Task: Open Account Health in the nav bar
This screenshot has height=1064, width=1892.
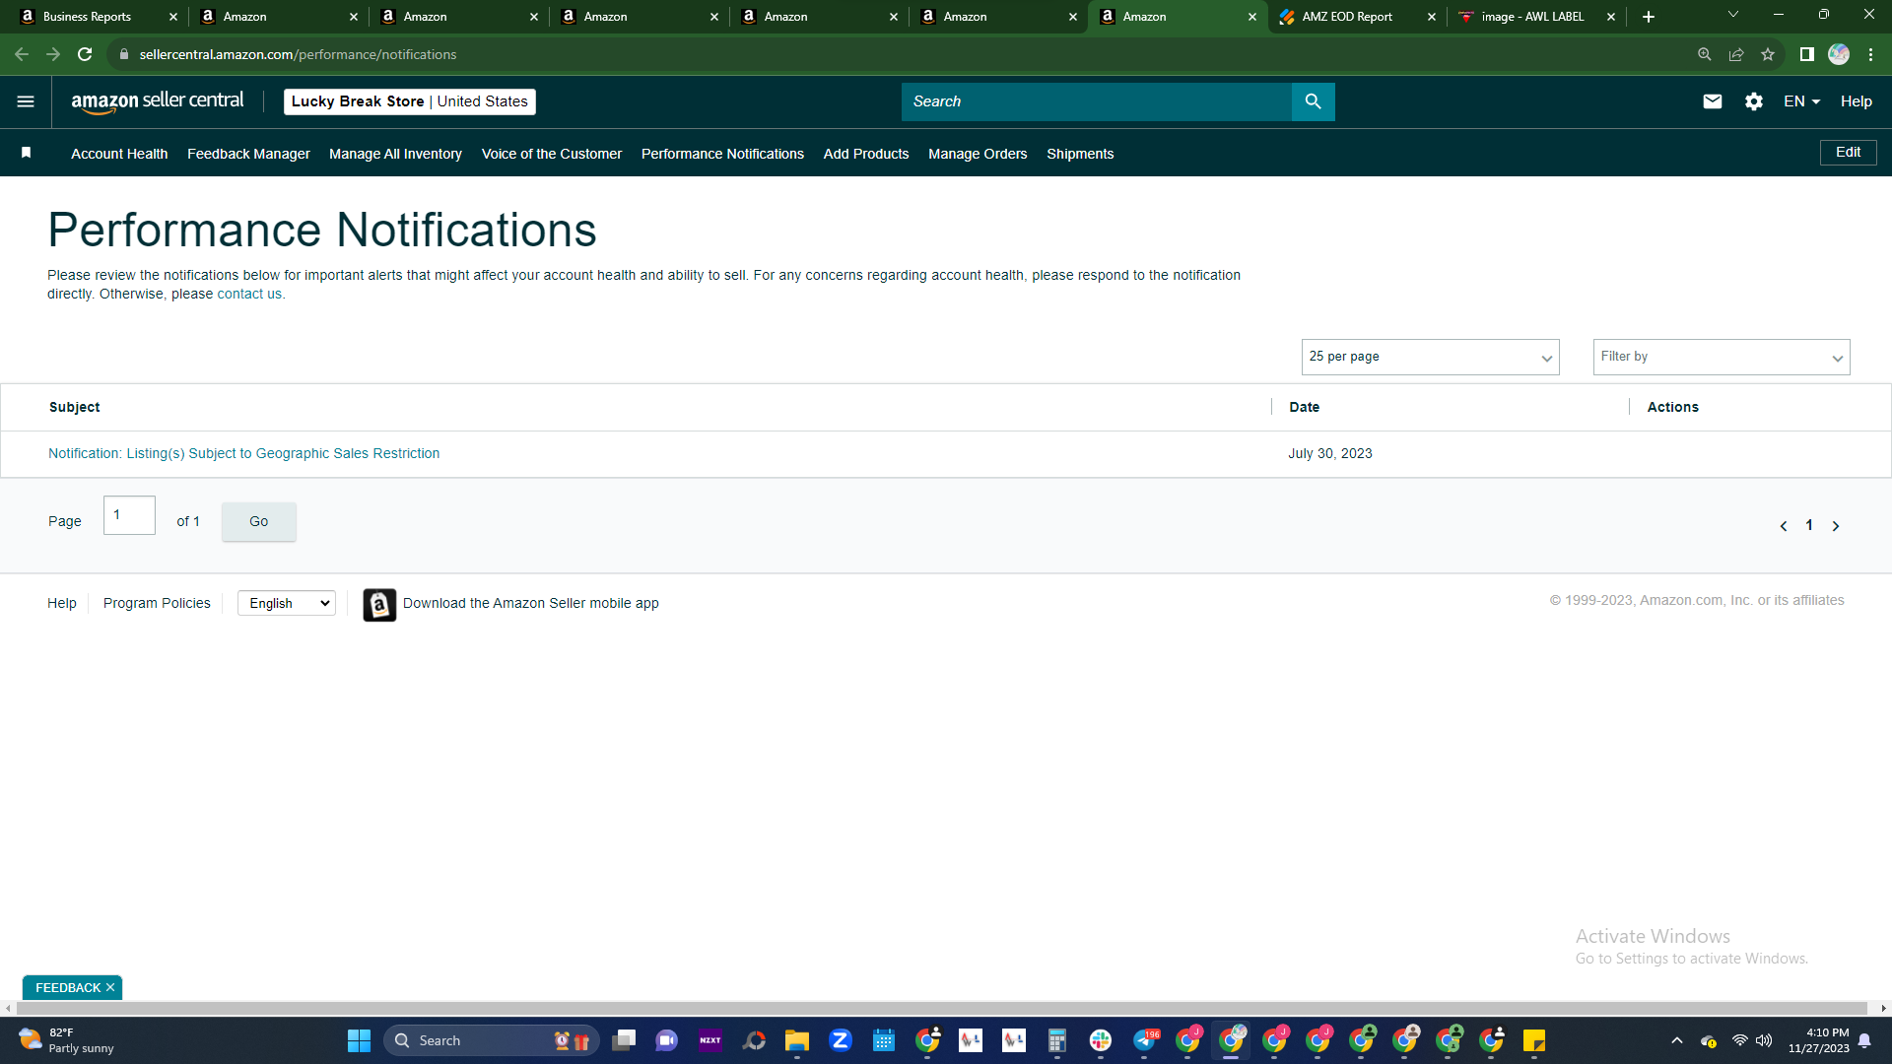Action: (119, 154)
